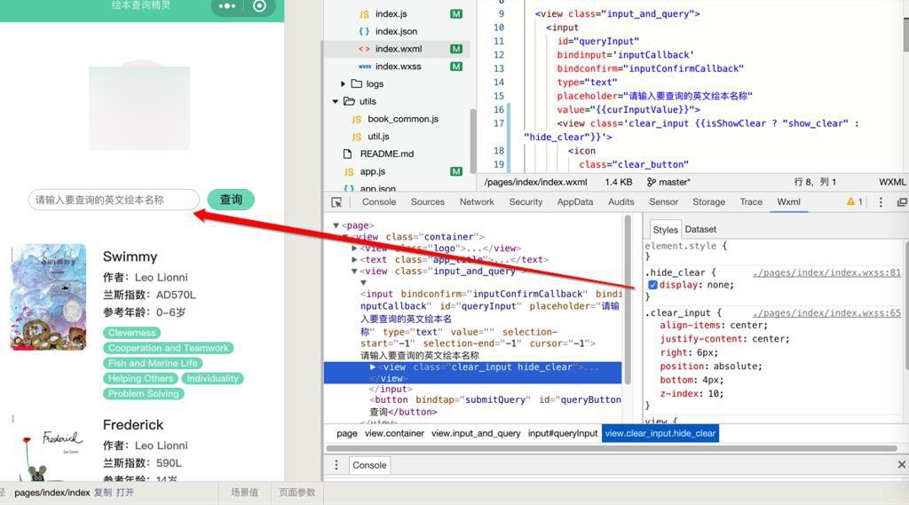Switch to the Security tab
909x505 pixels.
pyautogui.click(x=526, y=201)
